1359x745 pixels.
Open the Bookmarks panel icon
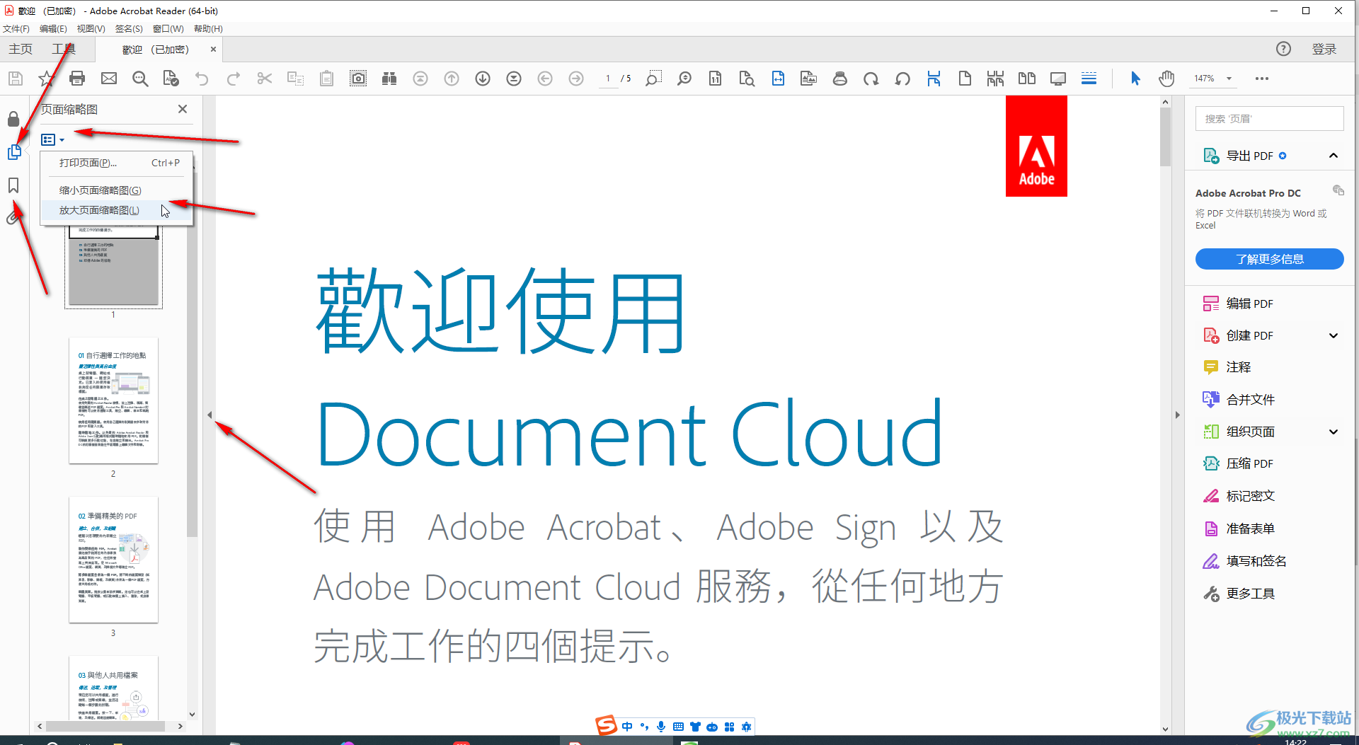[13, 185]
